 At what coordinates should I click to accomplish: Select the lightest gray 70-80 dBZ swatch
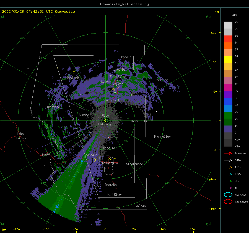(228, 25)
